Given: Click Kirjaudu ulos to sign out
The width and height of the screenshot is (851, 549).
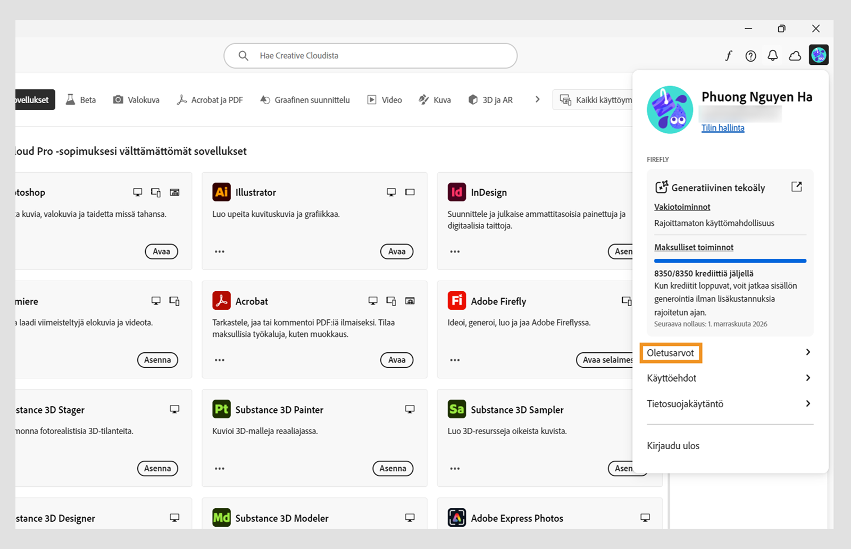Looking at the screenshot, I should (673, 446).
